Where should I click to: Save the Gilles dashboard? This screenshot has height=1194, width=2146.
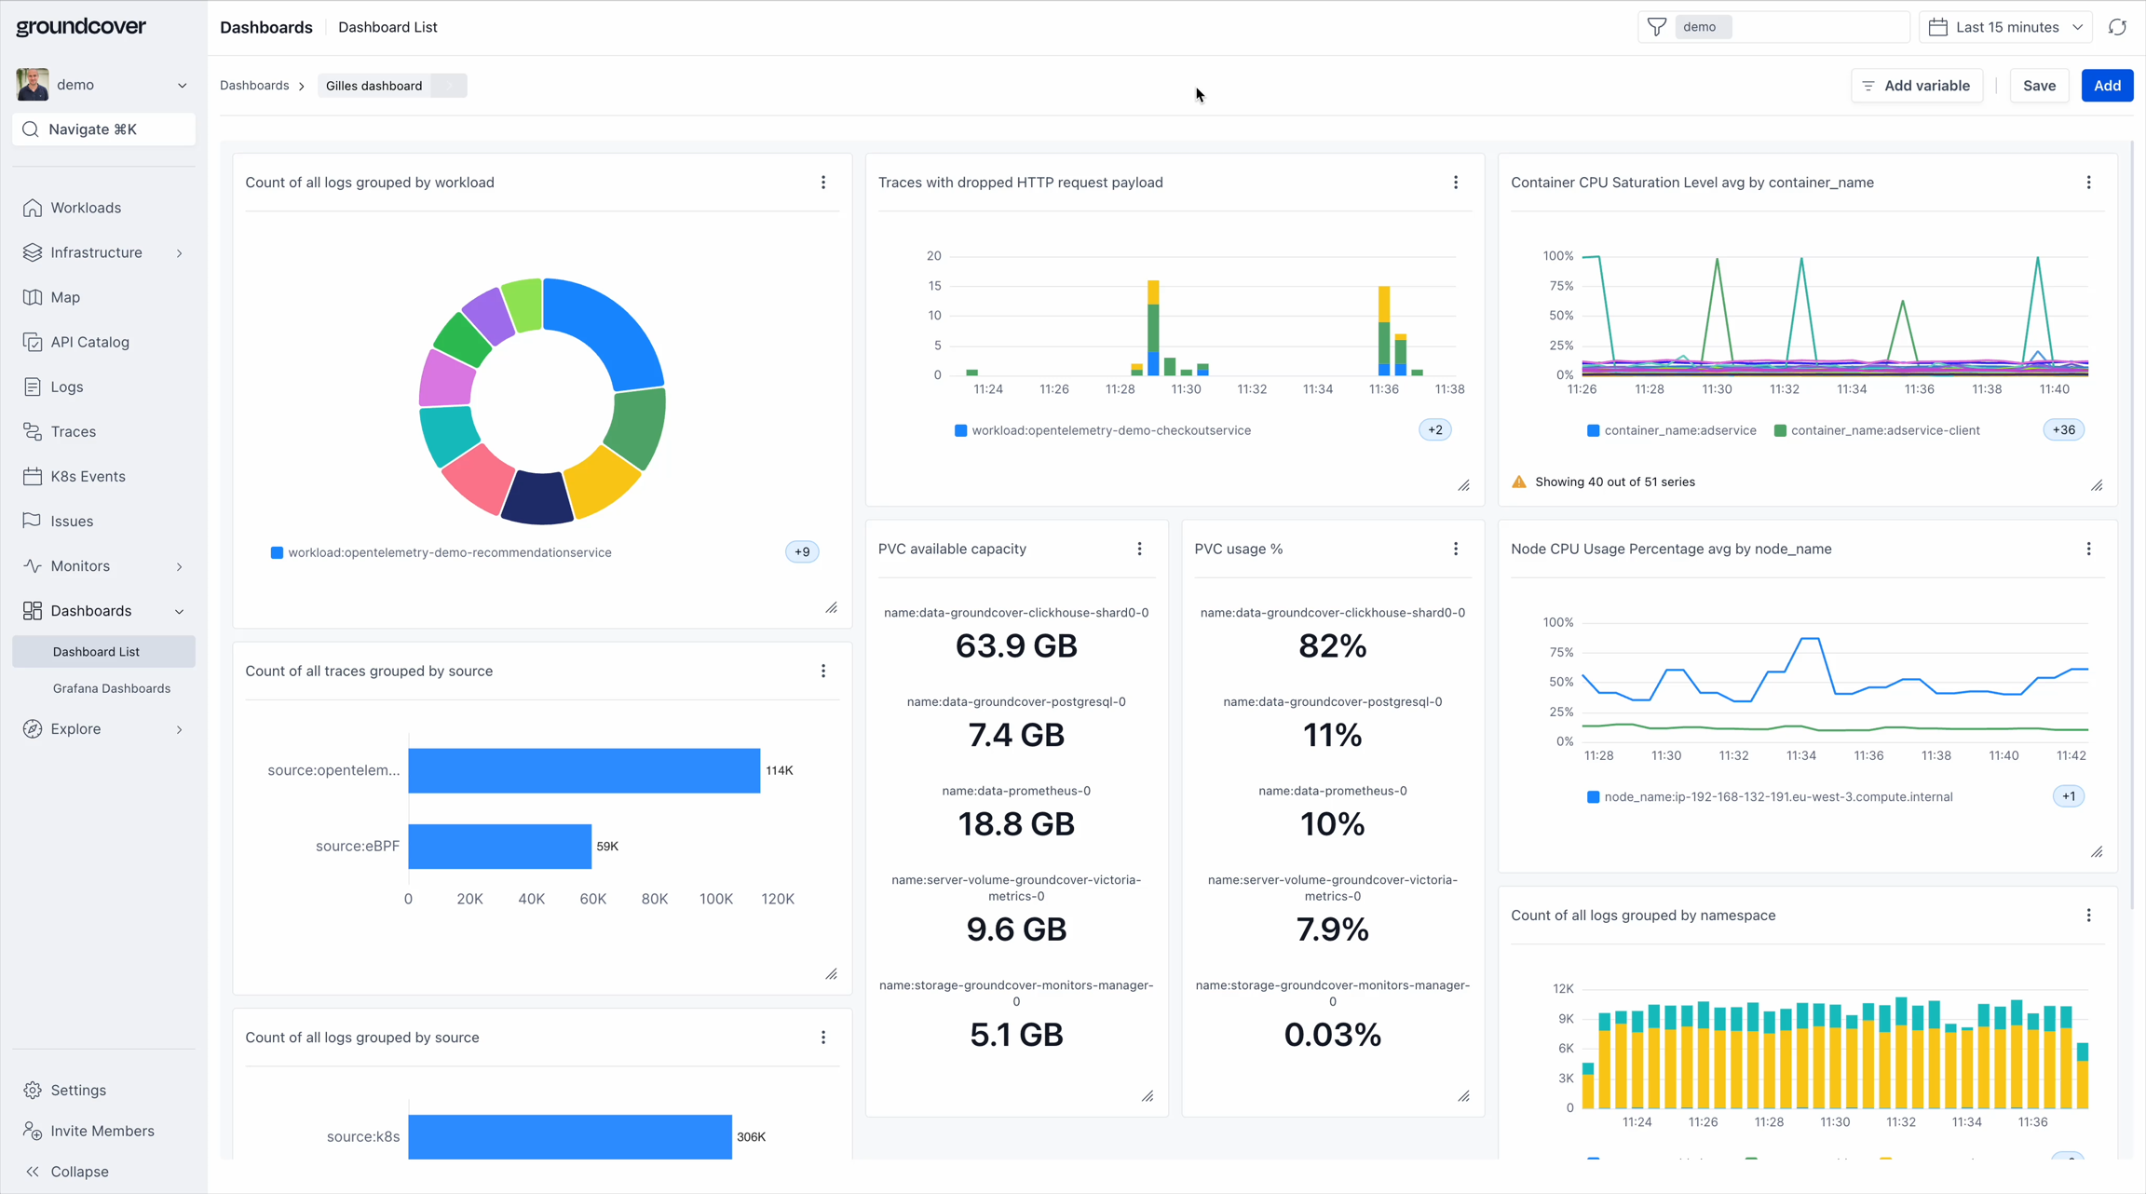pos(2040,85)
